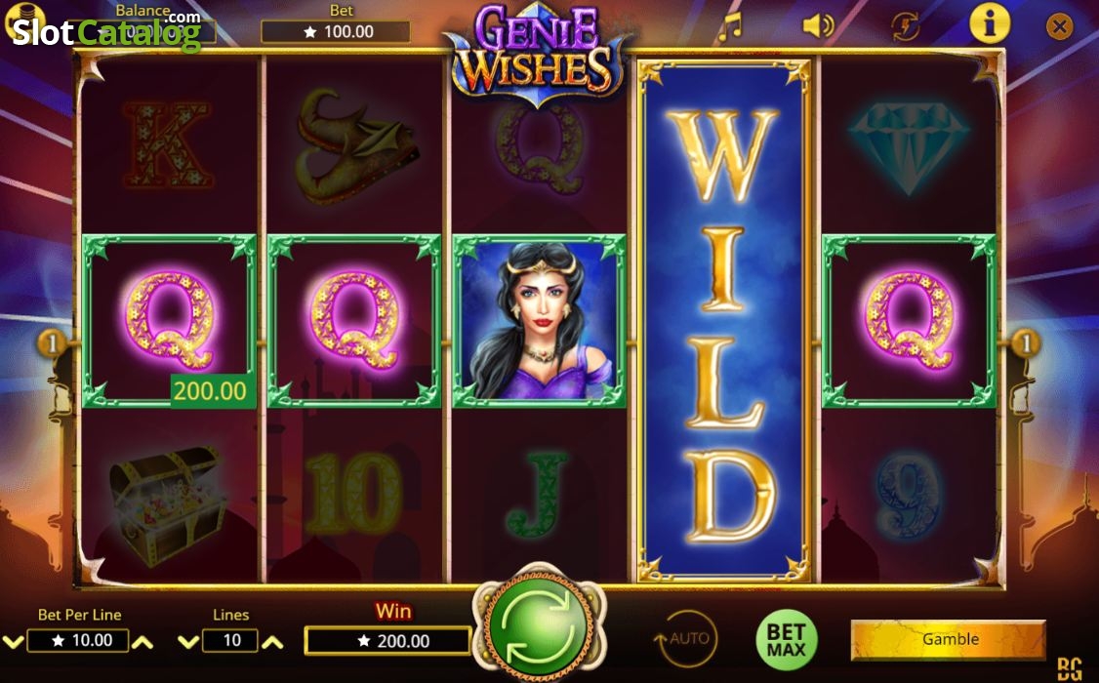This screenshot has height=683, width=1099.
Task: Toggle the turbo spin lightning icon
Action: (x=905, y=26)
